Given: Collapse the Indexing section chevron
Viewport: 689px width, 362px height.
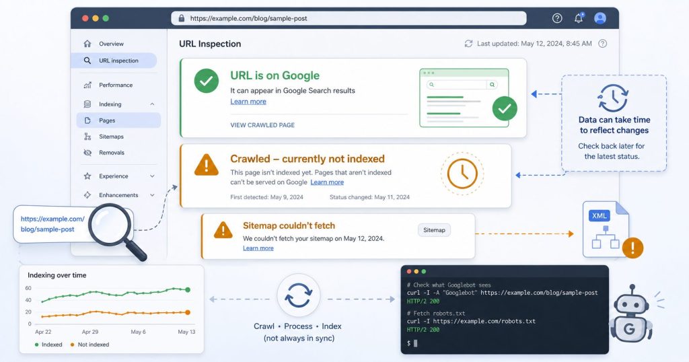Looking at the screenshot, I should coord(152,104).
